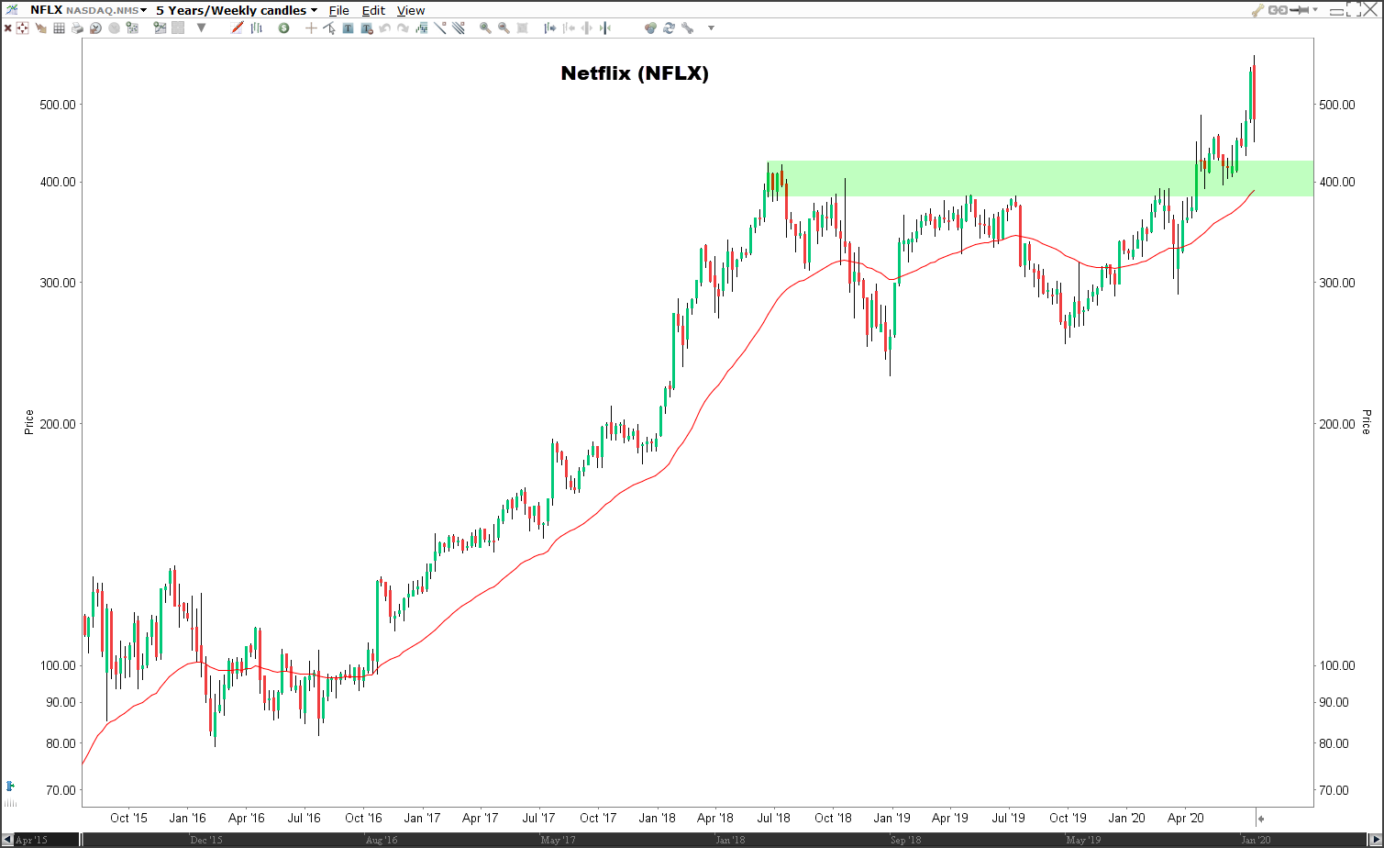Click the refresh arrows toolbar icon
Screen dimensions: 1384x848
pos(669,28)
